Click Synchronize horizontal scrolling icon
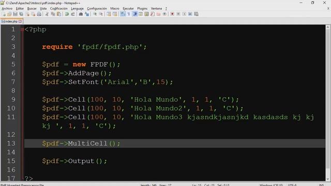 [115, 14]
